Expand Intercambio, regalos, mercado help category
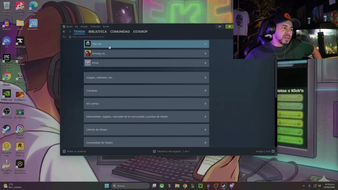This screenshot has width=338, height=190. pyautogui.click(x=146, y=117)
